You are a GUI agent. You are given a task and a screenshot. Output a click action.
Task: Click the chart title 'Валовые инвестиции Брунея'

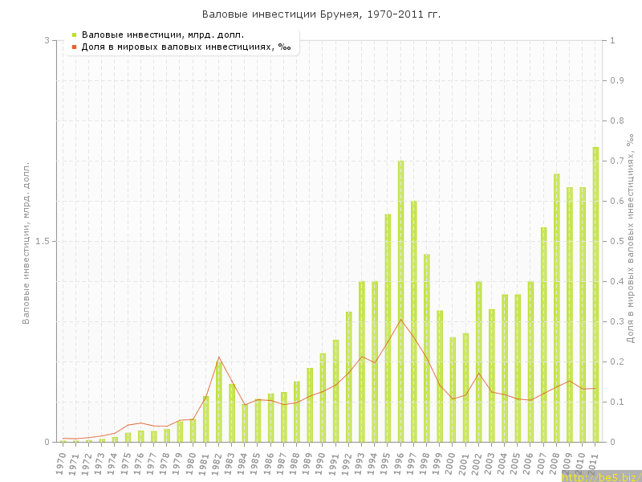(x=321, y=14)
